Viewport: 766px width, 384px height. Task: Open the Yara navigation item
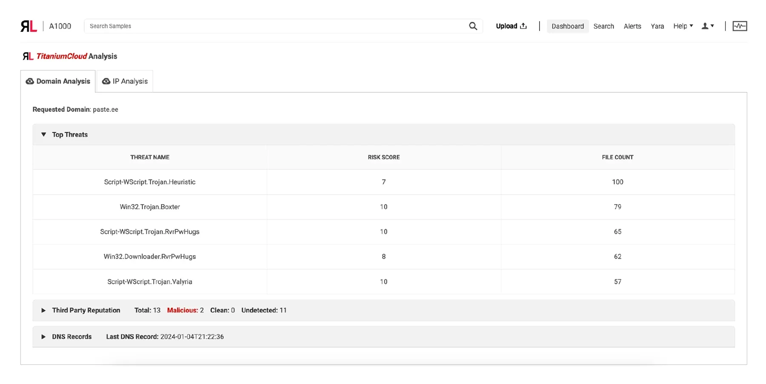click(657, 26)
